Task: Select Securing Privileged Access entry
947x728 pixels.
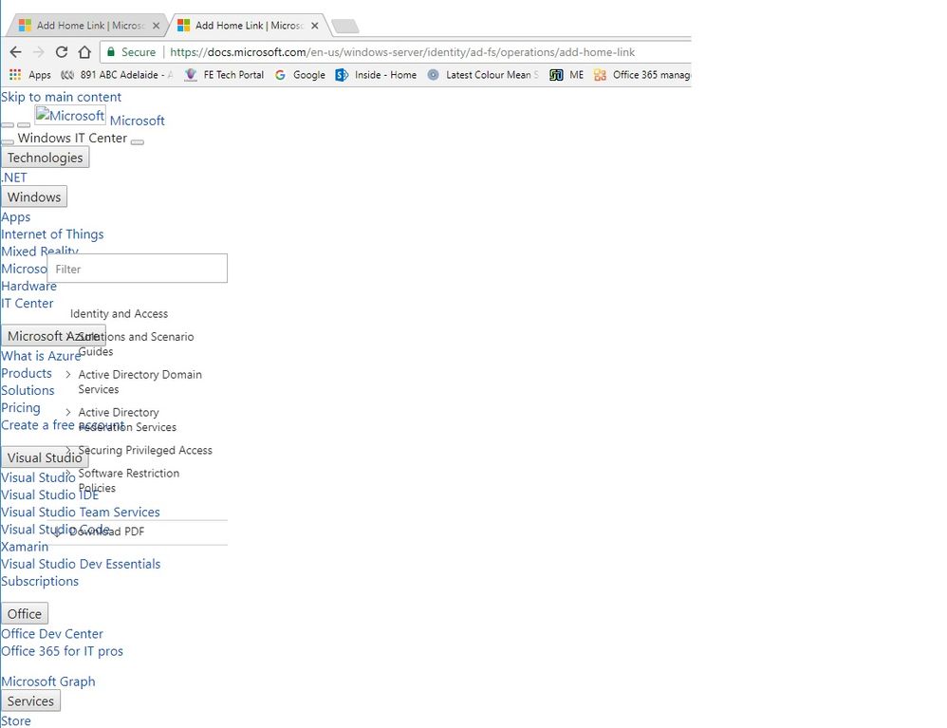Action: tap(145, 450)
